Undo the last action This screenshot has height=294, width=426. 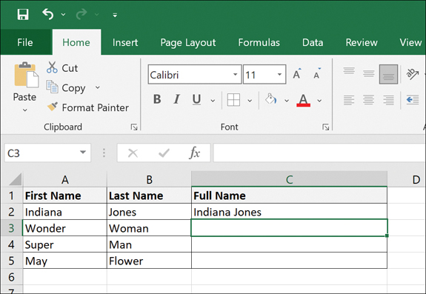click(x=48, y=14)
